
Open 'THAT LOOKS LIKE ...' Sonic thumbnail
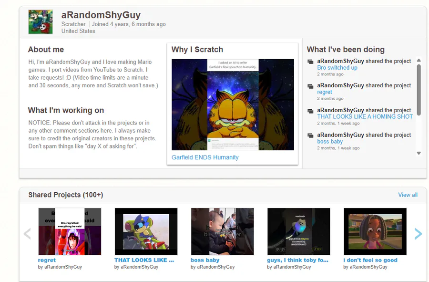pos(146,231)
